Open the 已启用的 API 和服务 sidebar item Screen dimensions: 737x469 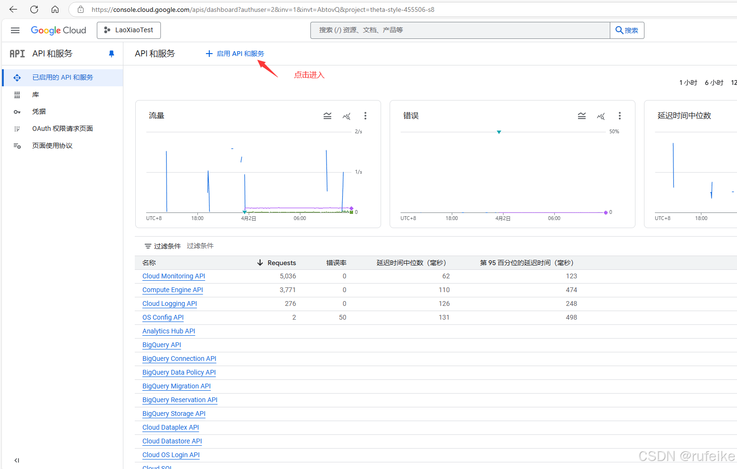pyautogui.click(x=63, y=77)
